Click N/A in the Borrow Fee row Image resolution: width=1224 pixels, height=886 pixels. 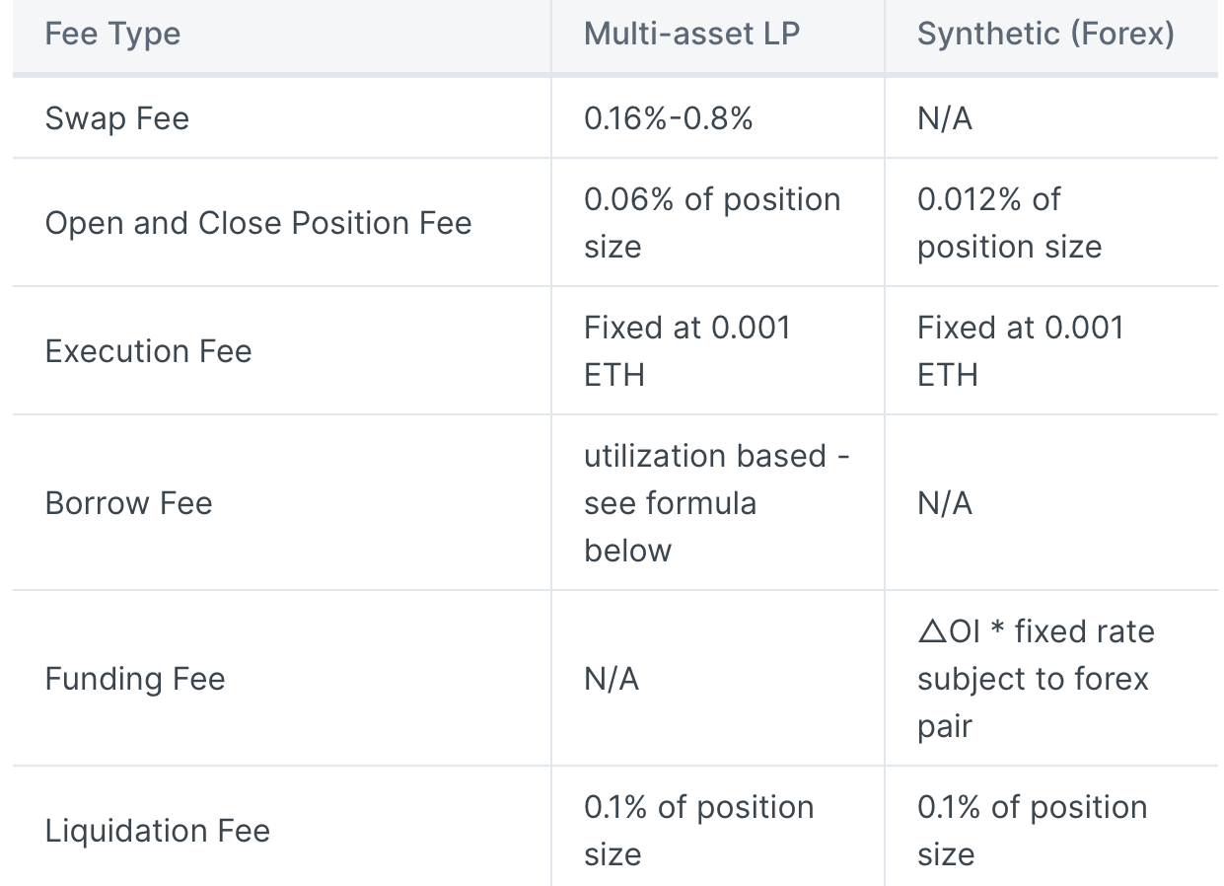point(944,503)
